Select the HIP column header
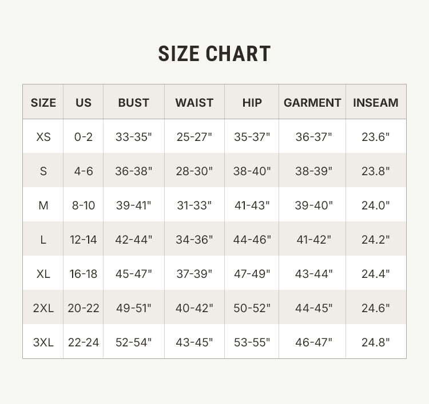The height and width of the screenshot is (404, 429). click(252, 103)
